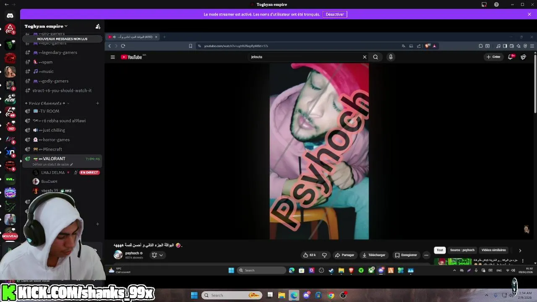Dislike the video

tap(324, 255)
